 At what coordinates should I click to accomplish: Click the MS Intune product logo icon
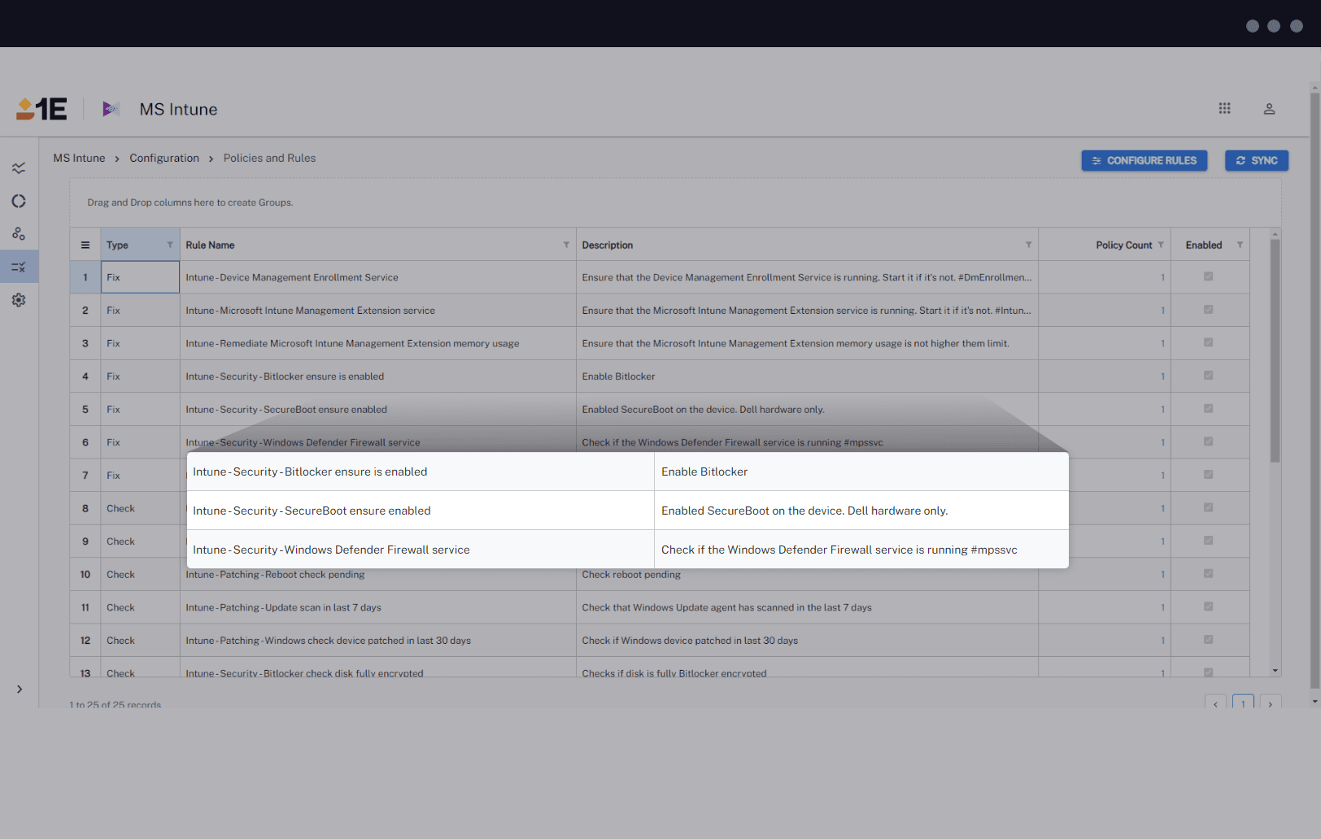tap(111, 108)
